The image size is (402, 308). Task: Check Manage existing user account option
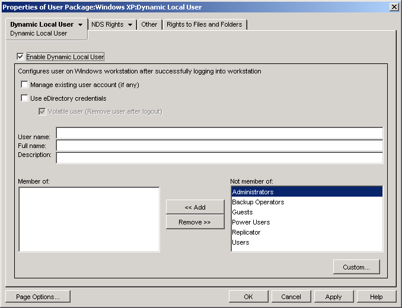pos(24,85)
